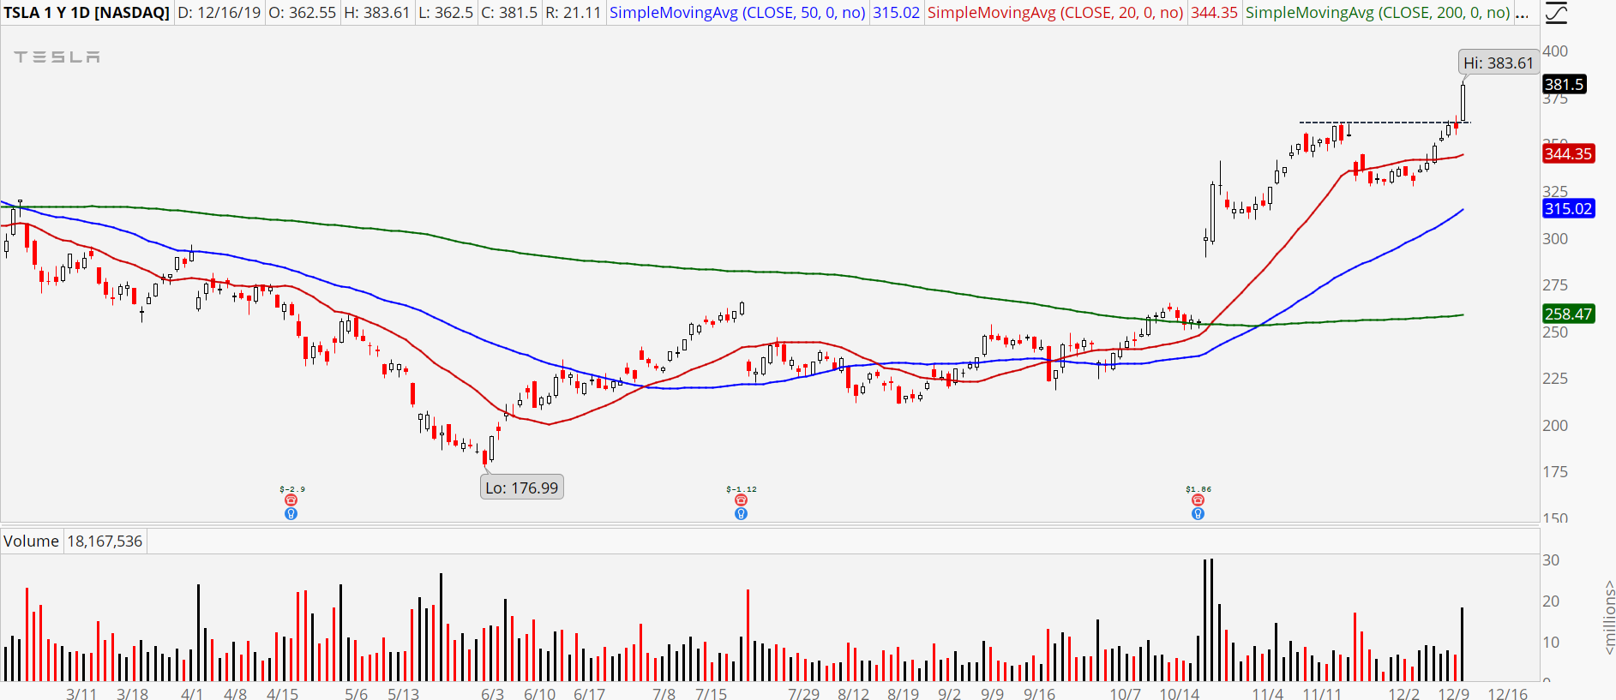The image size is (1616, 700).
Task: Click the conference call phone icon under $-1.12
Action: 741,500
